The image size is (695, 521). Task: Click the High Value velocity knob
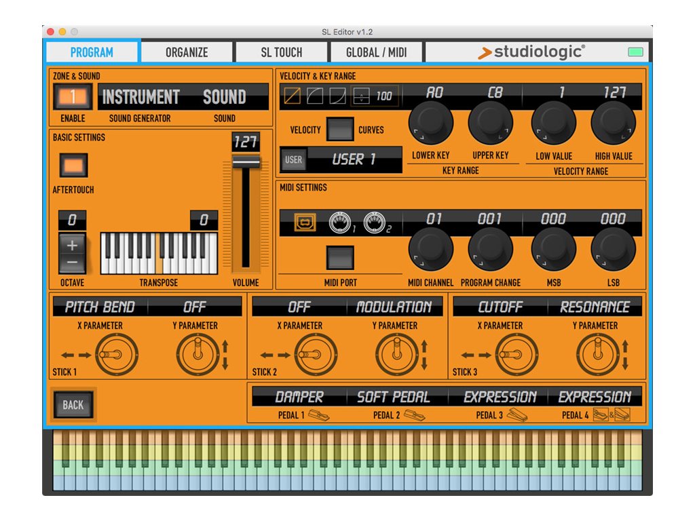(x=614, y=123)
